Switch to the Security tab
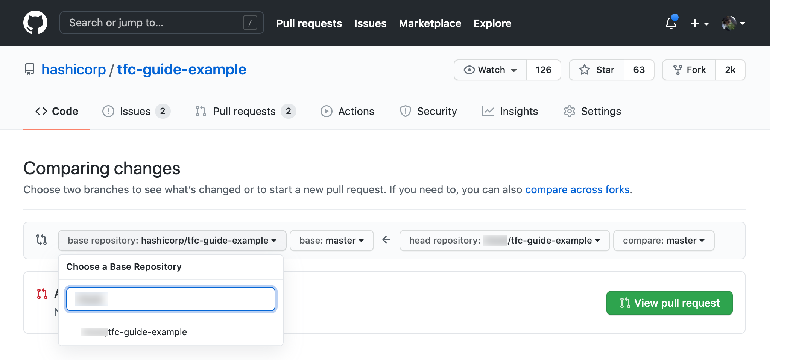Image resolution: width=793 pixels, height=360 pixels. click(428, 111)
